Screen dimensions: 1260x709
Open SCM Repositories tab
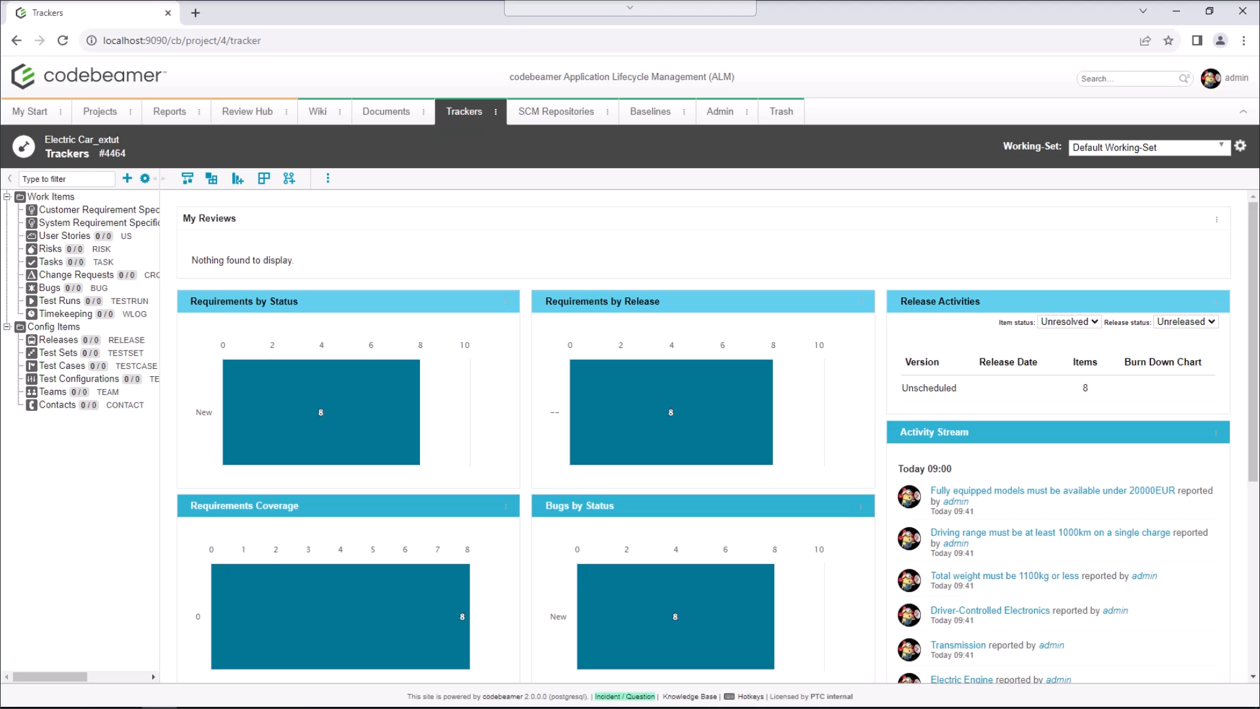pos(556,112)
